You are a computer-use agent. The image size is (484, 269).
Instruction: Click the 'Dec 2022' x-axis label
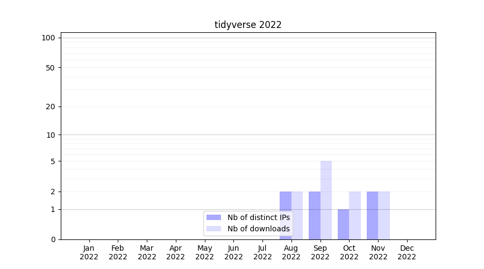(x=407, y=252)
